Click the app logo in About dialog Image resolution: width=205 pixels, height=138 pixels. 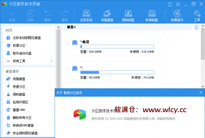tap(80, 115)
